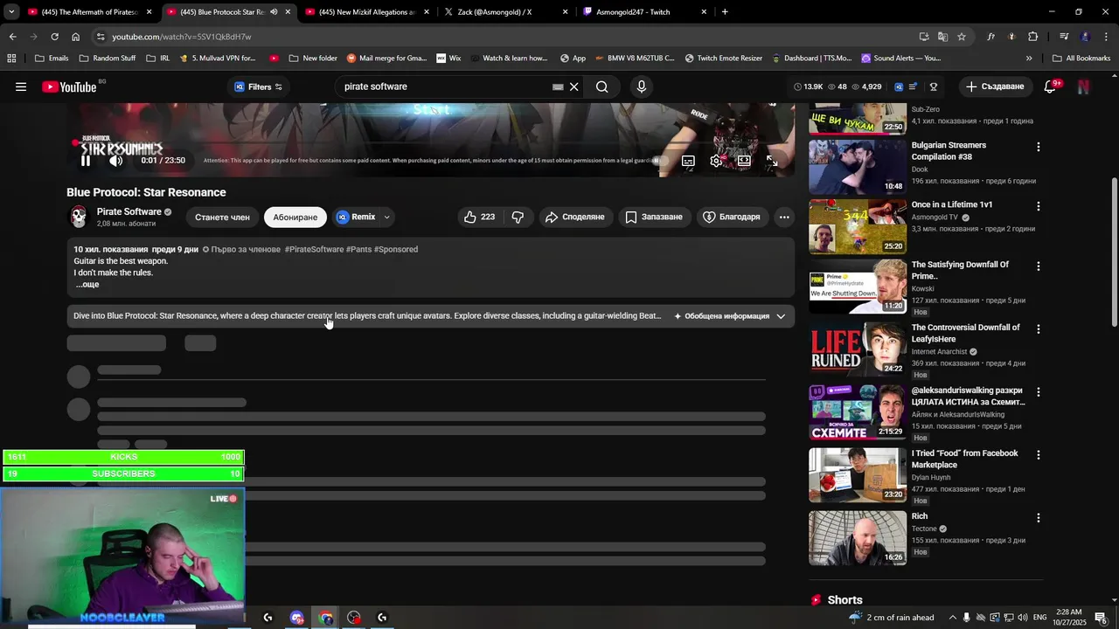Start voice search with the microphone

[642, 86]
